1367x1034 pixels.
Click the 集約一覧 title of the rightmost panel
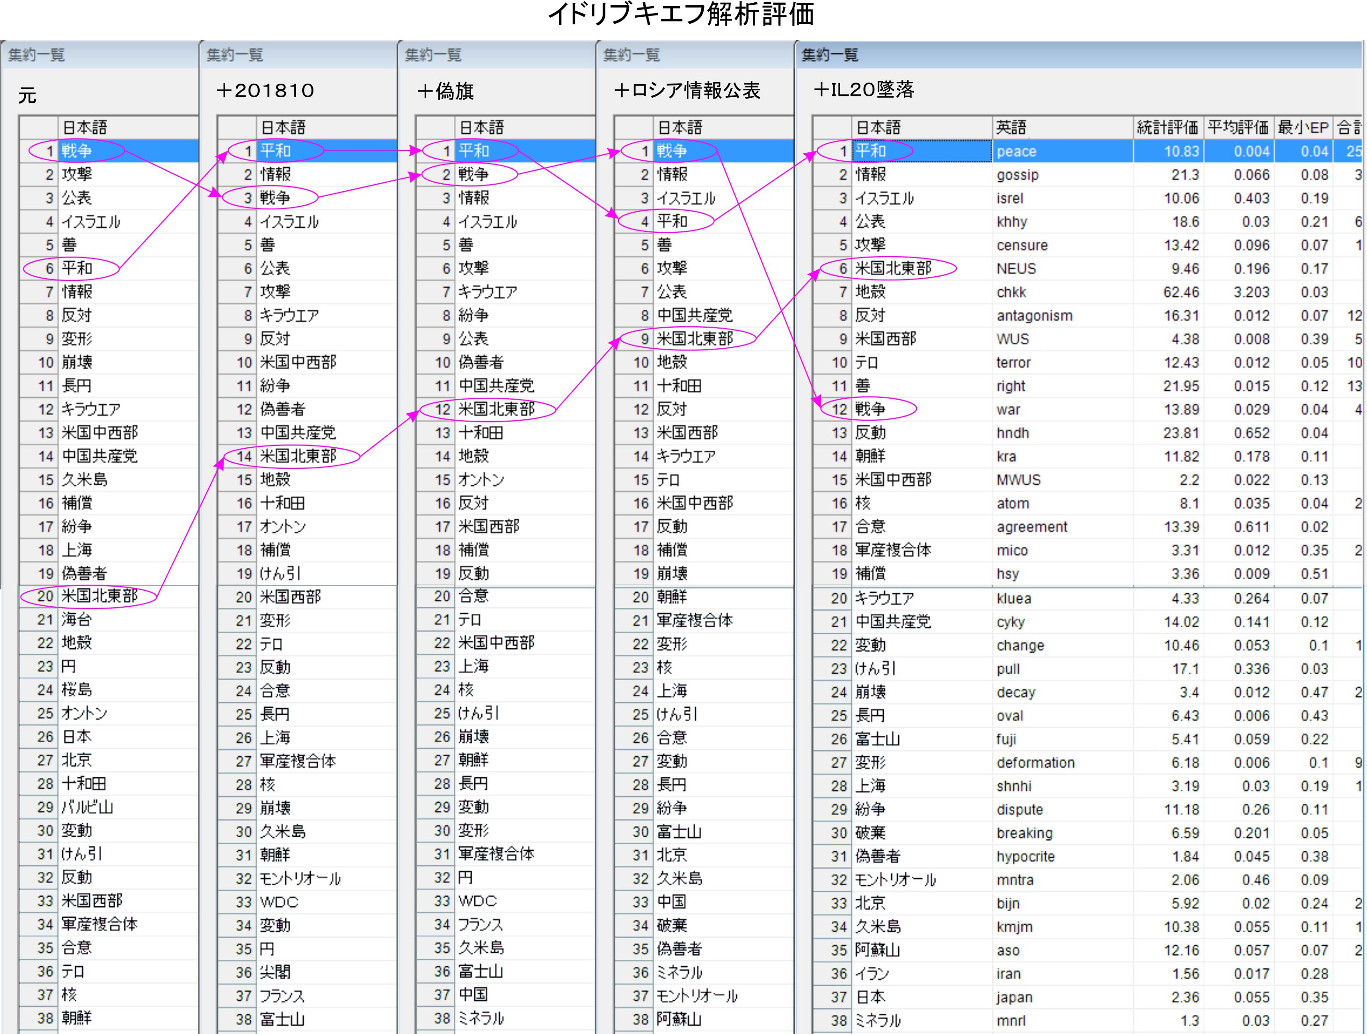click(829, 55)
